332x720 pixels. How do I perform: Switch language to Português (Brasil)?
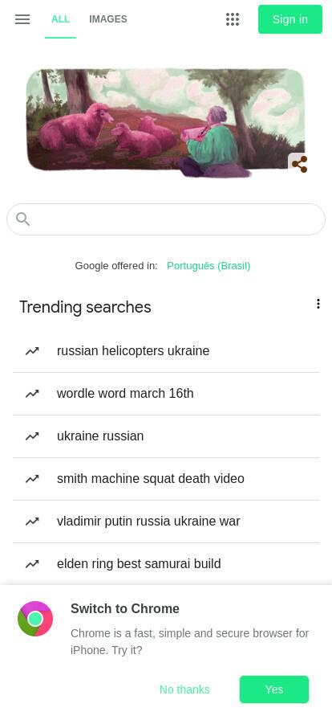209,266
